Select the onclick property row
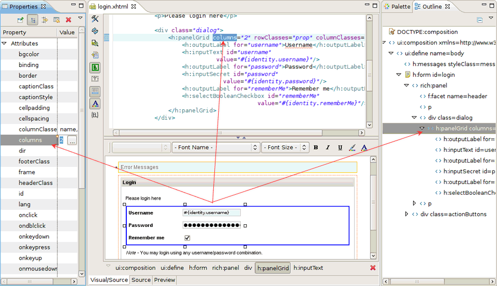 pyautogui.click(x=39, y=215)
